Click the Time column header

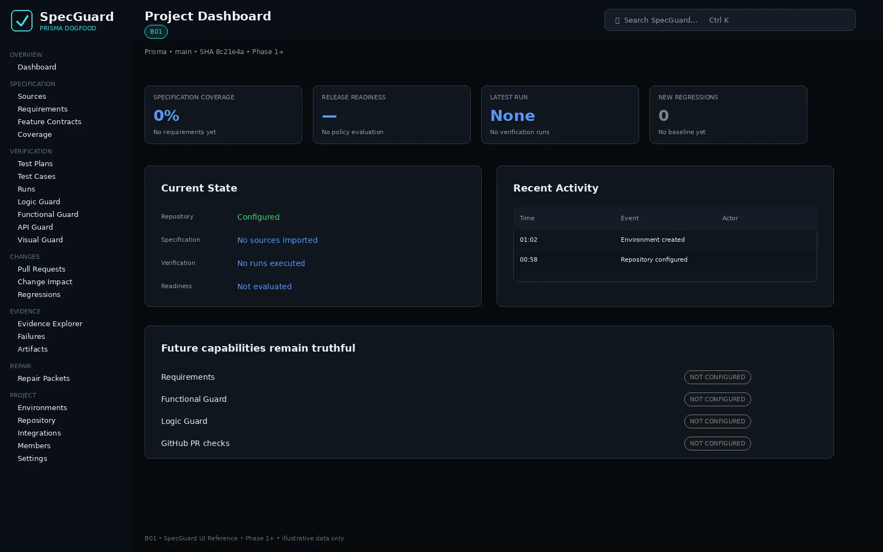coord(527,218)
